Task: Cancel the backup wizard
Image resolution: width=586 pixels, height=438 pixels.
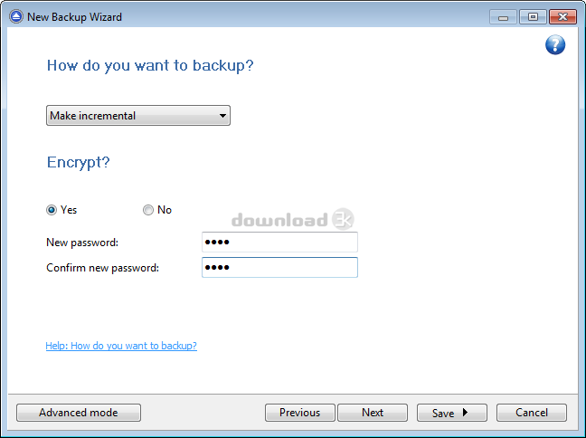Action: point(532,413)
